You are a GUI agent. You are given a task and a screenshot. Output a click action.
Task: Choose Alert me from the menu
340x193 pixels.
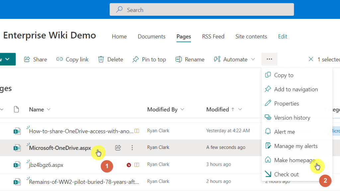point(297,132)
